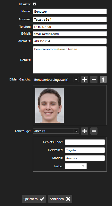Open the Bilder, Gesicht dropdown
This screenshot has height=206, width=112.
(56, 80)
